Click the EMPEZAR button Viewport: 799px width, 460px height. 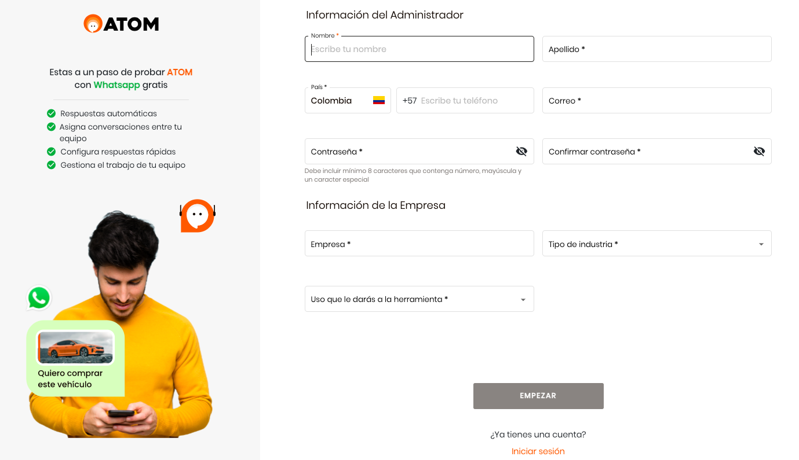click(538, 396)
